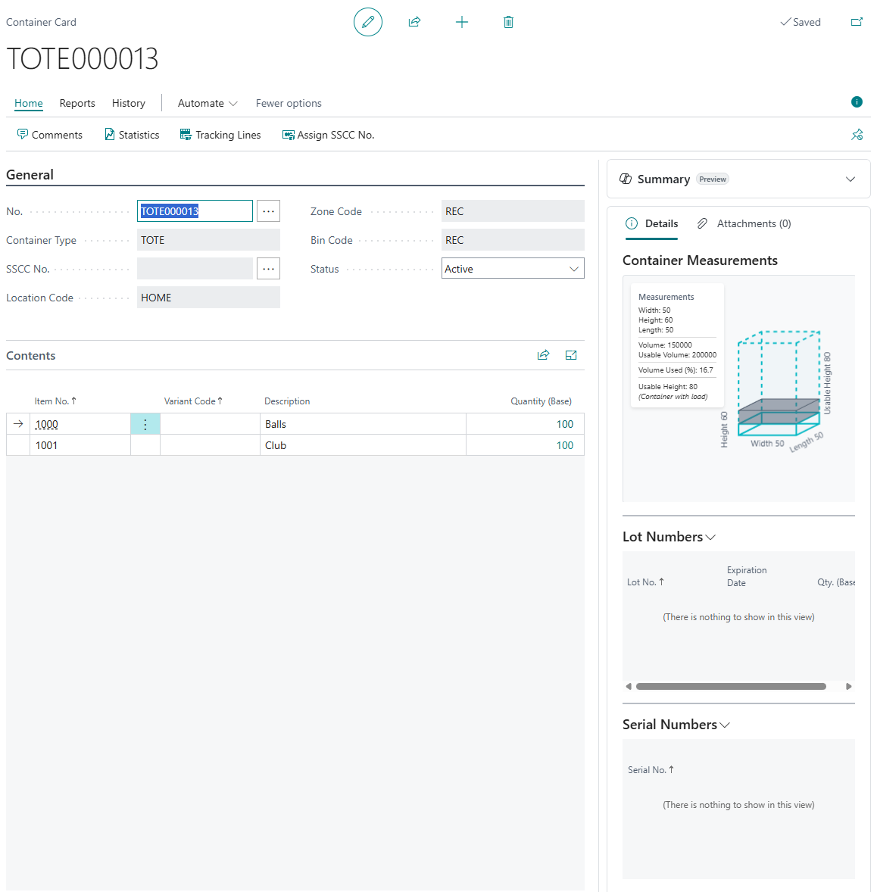This screenshot has width=877, height=892.
Task: Open the Attachments tab
Action: pyautogui.click(x=744, y=223)
